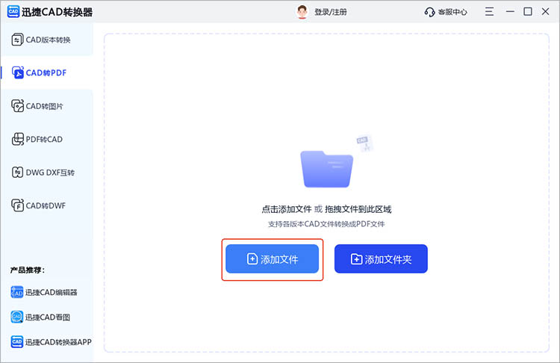Click the 产品推荐 heading
560x363 pixels.
[x=27, y=270]
